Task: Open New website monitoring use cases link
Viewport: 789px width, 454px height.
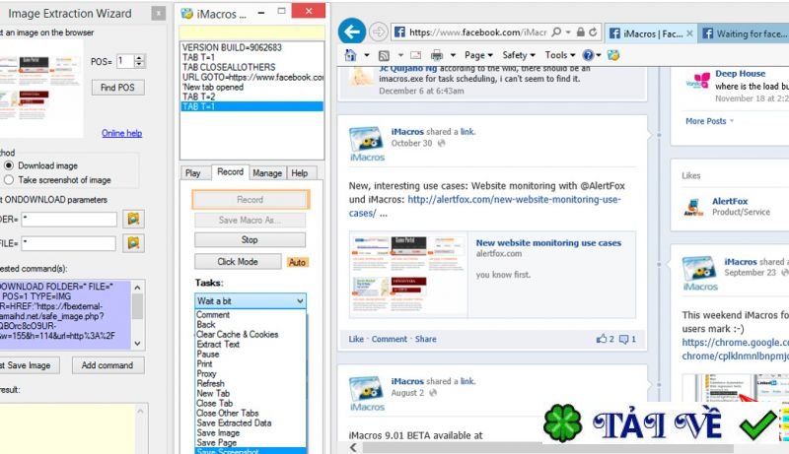Action: 548,243
